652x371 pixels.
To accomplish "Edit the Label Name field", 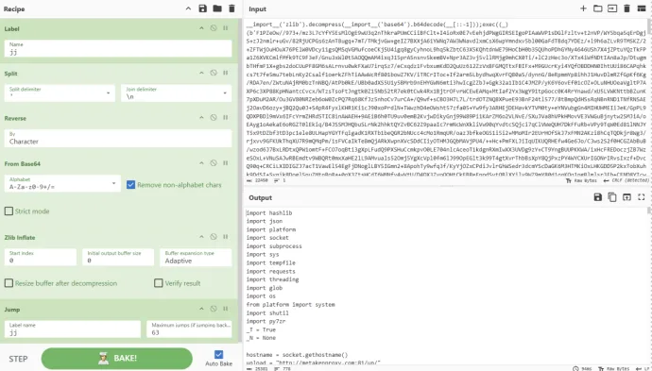I will [x=118, y=48].
